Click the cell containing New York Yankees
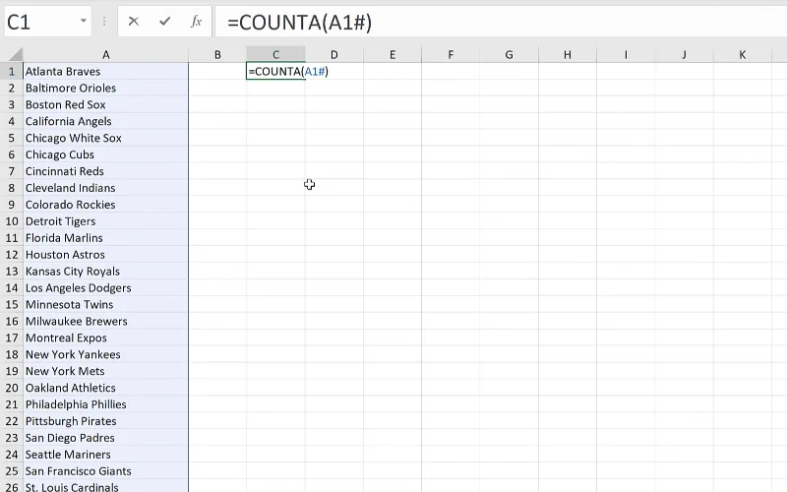 [106, 354]
